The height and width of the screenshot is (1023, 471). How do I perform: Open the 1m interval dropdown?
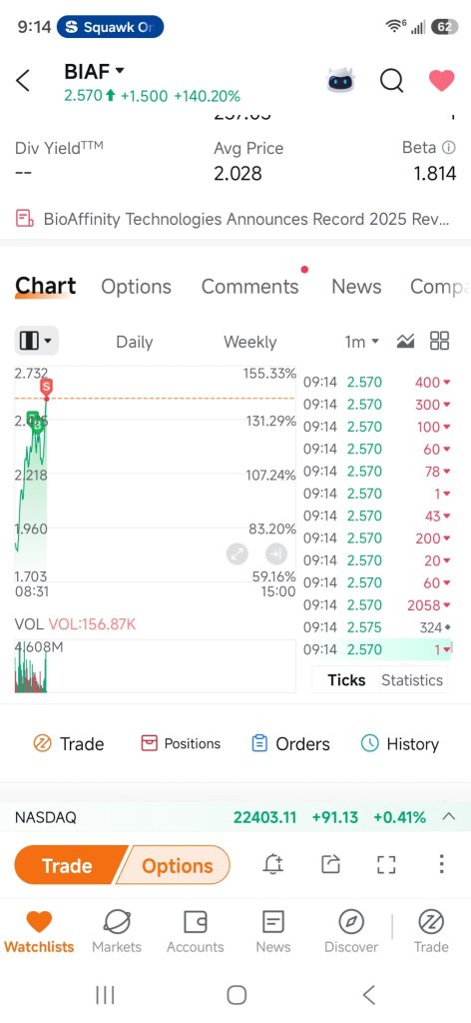pyautogui.click(x=361, y=342)
